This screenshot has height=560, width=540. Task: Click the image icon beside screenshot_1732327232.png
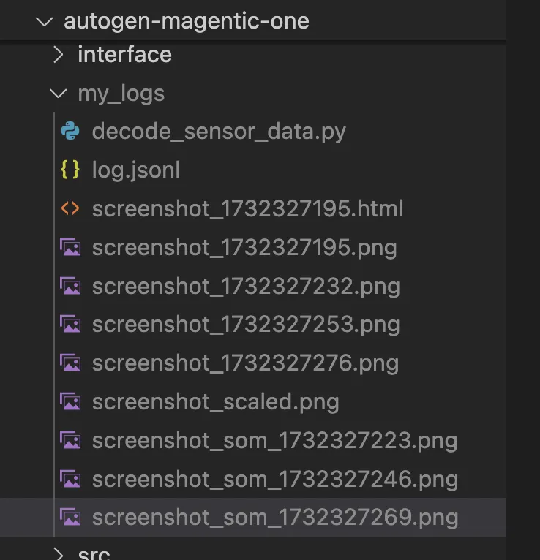(70, 286)
